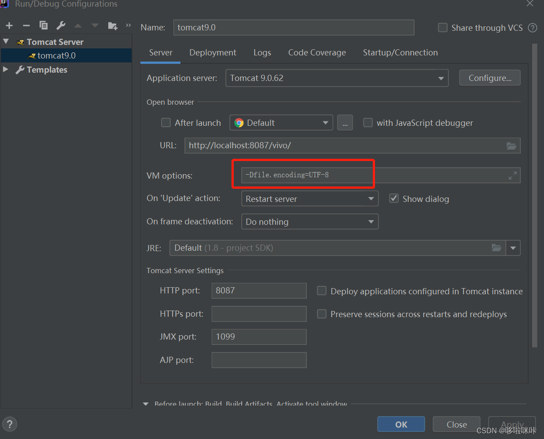Add new configuration with plus icon
Screen dimensions: 544x439
coord(9,26)
